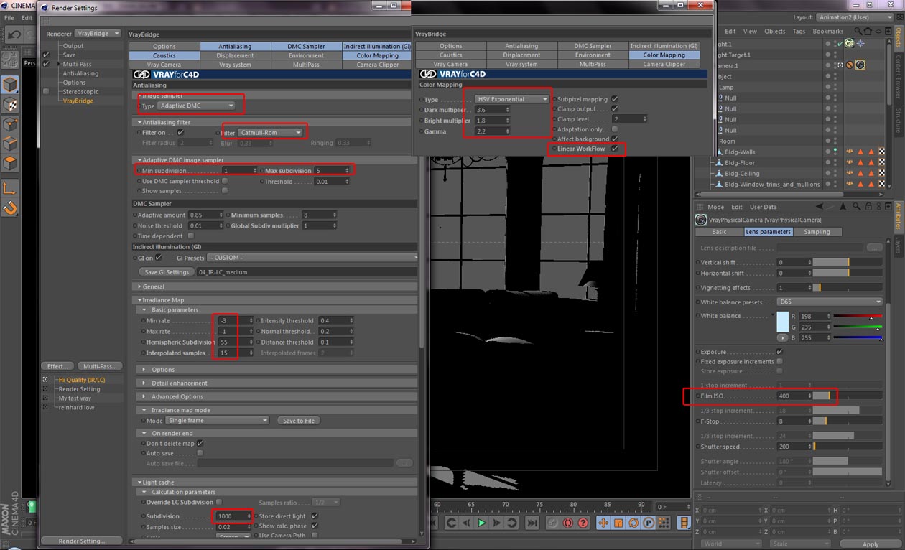Open the Irradiance map Mode Single frame dropdown
The width and height of the screenshot is (905, 550).
[x=217, y=421]
